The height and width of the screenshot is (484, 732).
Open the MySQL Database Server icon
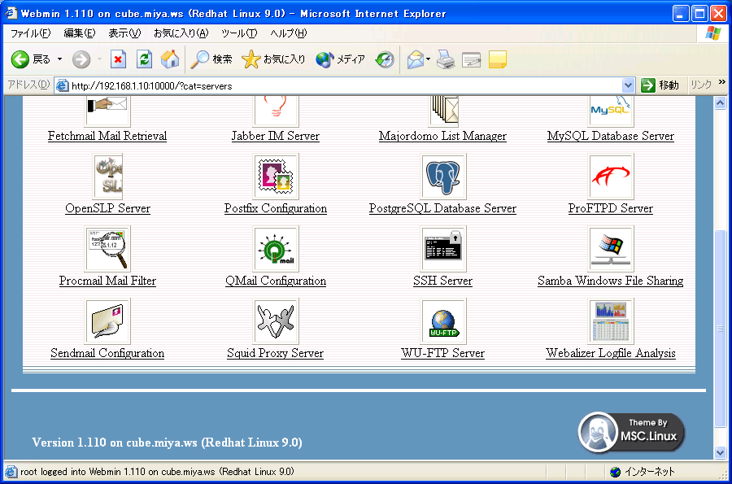(x=611, y=110)
